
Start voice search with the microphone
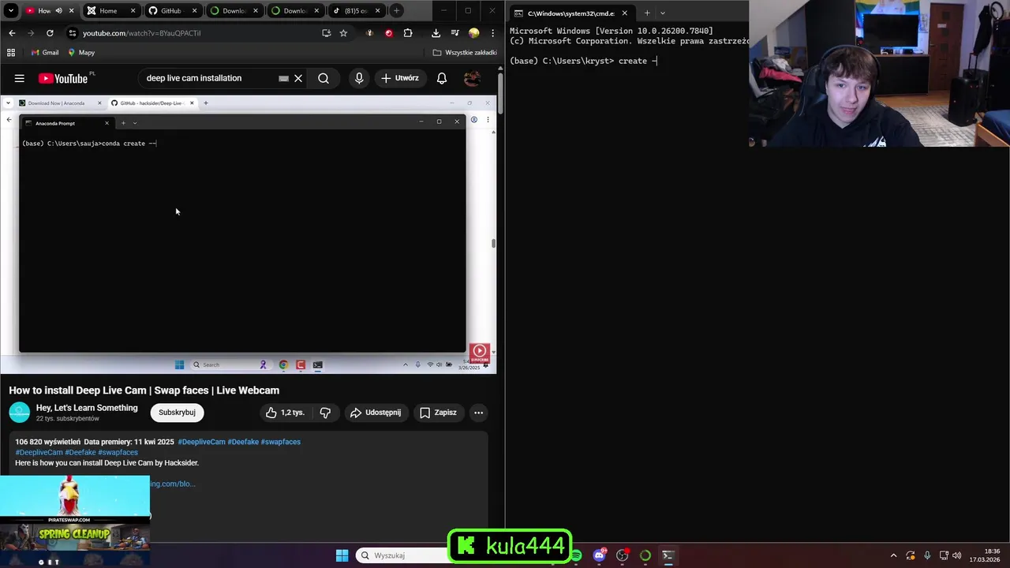(359, 78)
